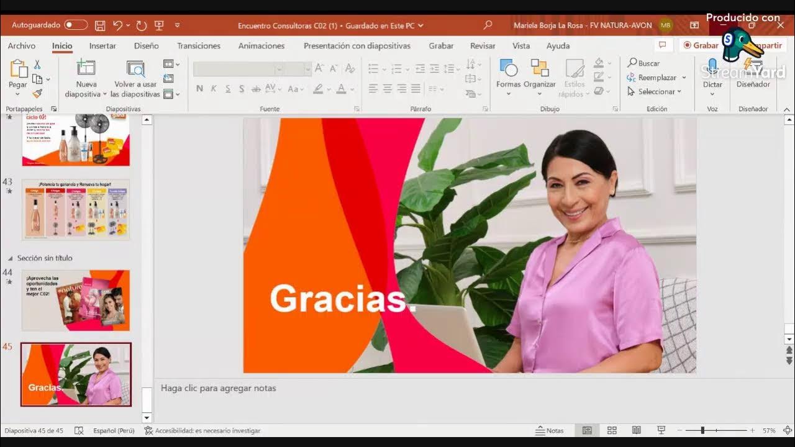The image size is (795, 447).
Task: Click the Increase font size icon
Action: (x=319, y=68)
